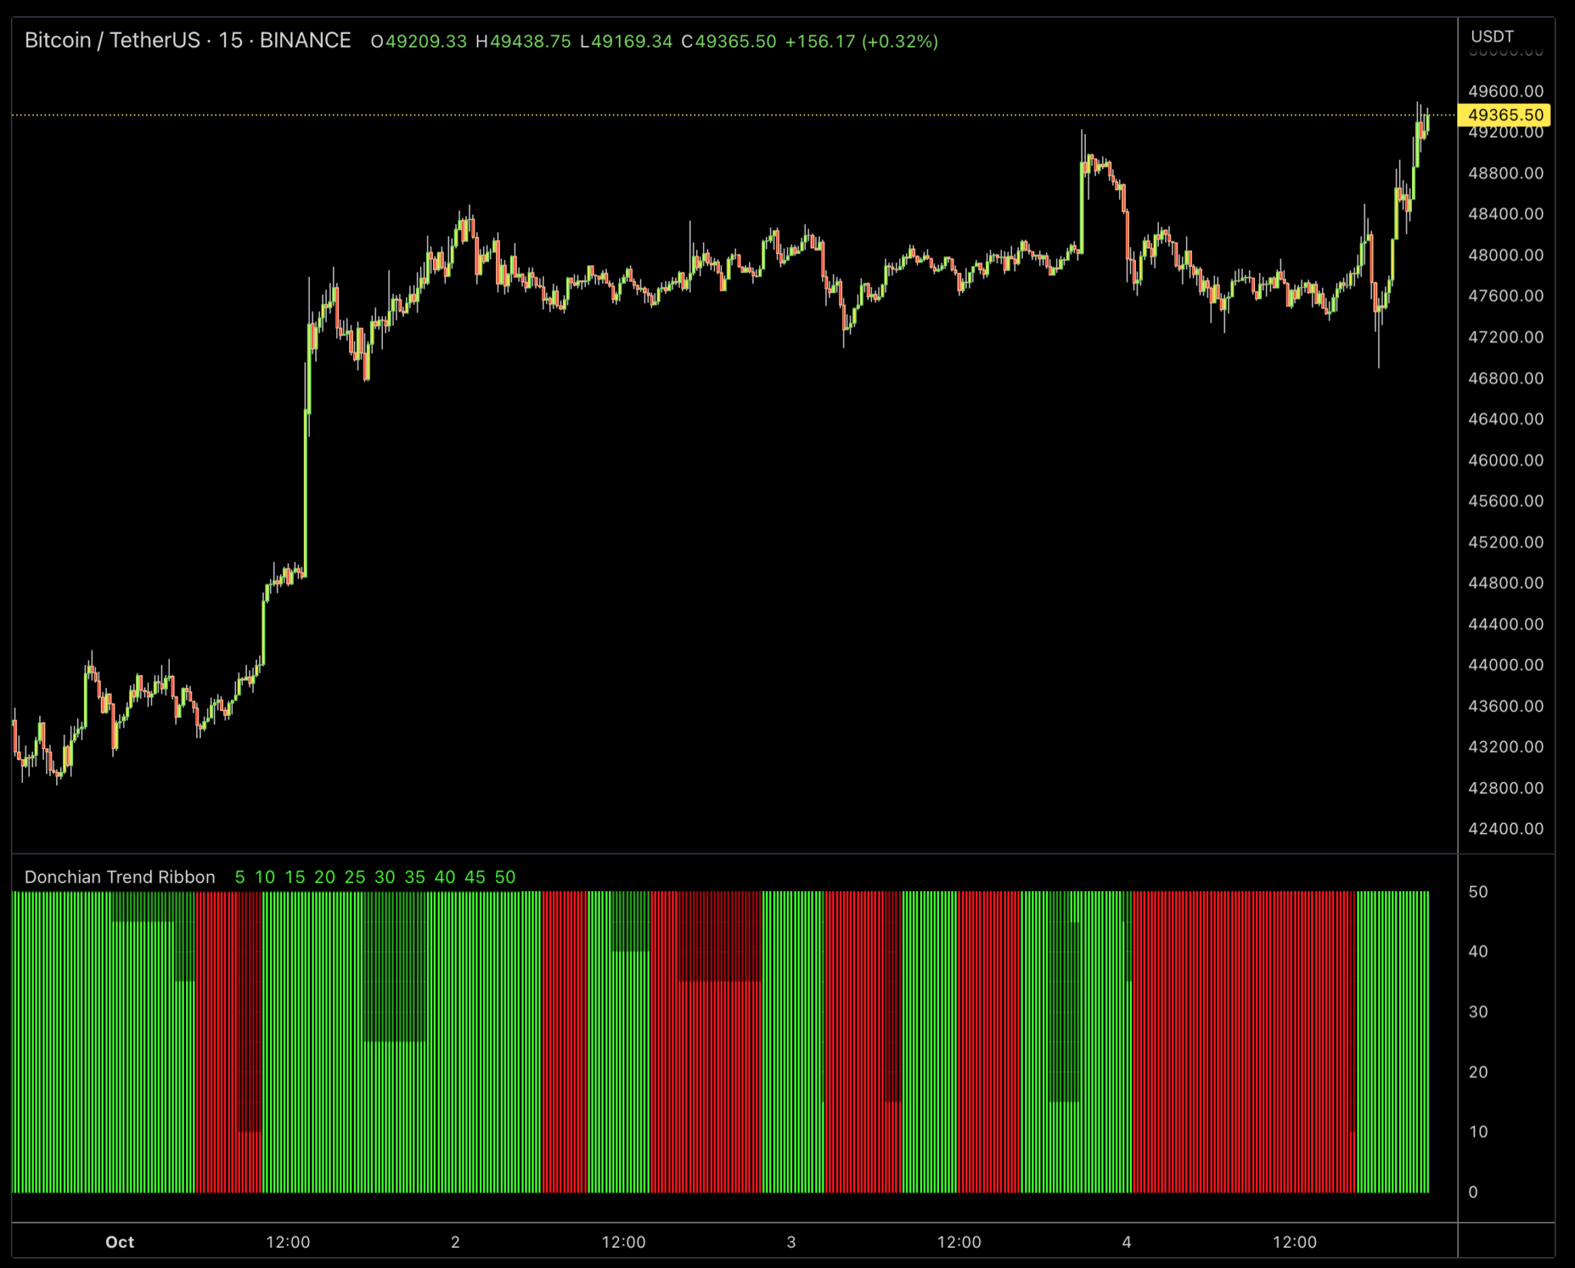Click the 0 label on indicator scale
This screenshot has width=1575, height=1268.
[1473, 1192]
